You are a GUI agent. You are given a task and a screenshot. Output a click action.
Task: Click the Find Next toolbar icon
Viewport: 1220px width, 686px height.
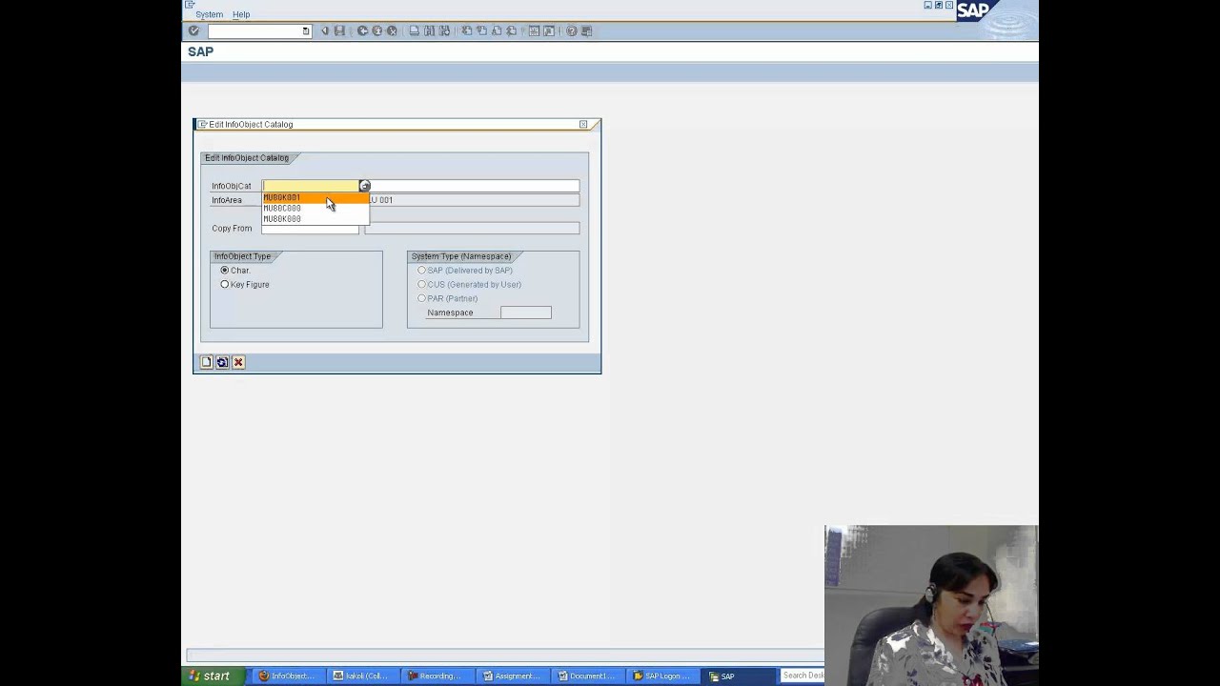point(444,30)
